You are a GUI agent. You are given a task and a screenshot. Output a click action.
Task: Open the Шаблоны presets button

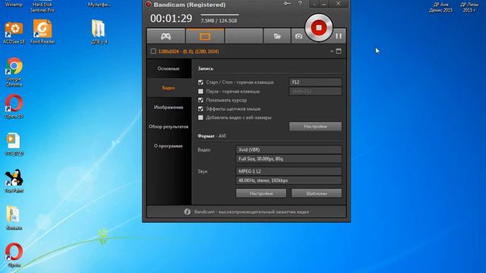(317, 193)
